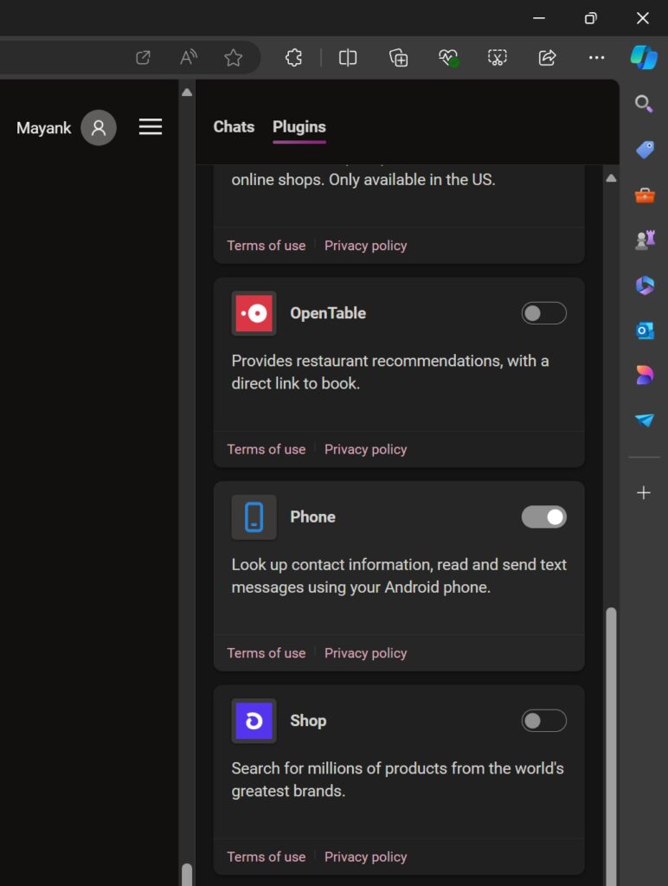This screenshot has width=668, height=886.
Task: Start Web capture screenshot icon
Action: [498, 57]
